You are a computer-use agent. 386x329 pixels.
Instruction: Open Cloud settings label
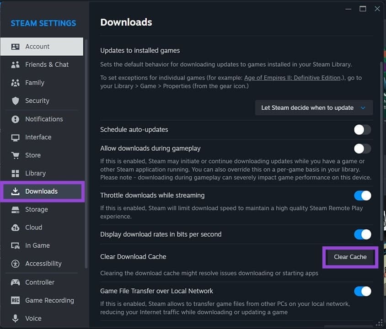34,228
